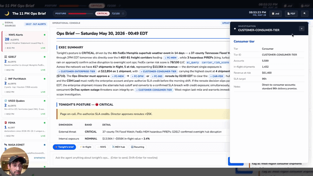The image size is (313, 176).
Task: Export brief as PDF
Action: click(x=291, y=14)
